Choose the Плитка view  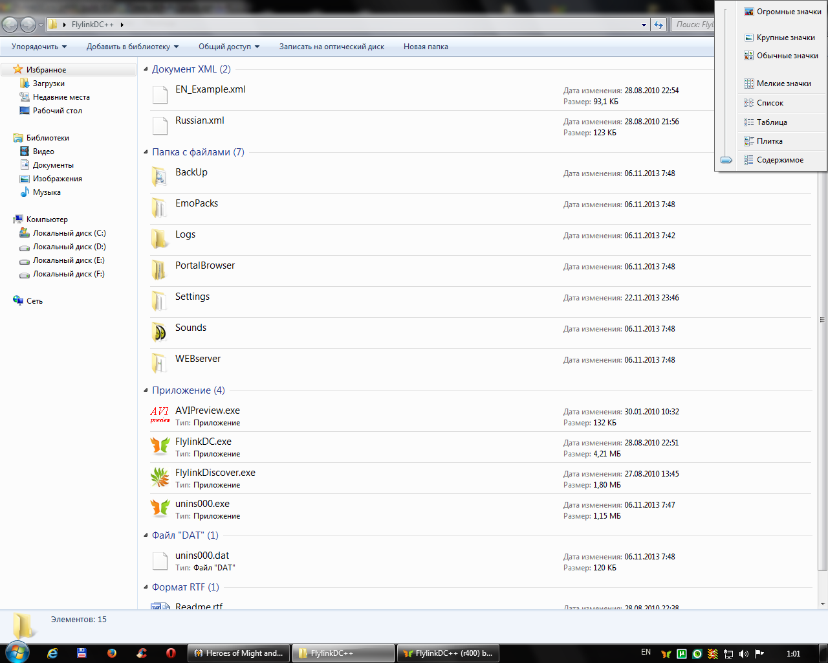[x=782, y=141]
